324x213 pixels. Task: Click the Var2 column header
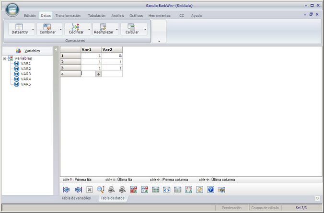(112, 49)
